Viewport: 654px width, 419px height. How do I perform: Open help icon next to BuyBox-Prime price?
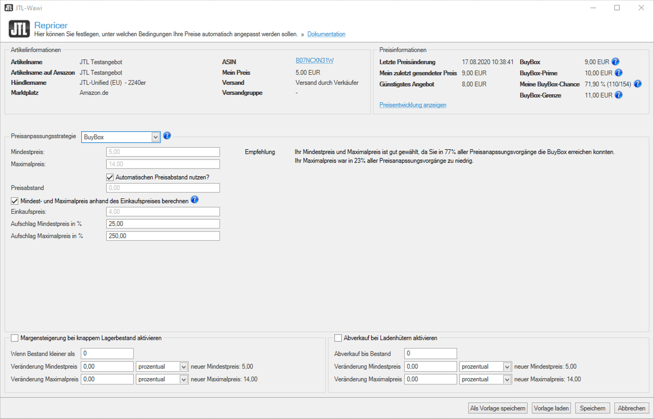[619, 73]
